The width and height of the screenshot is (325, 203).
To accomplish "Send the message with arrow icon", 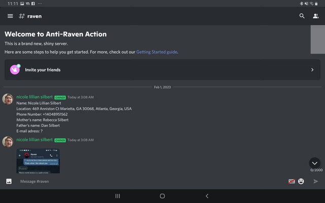I will click(315, 182).
